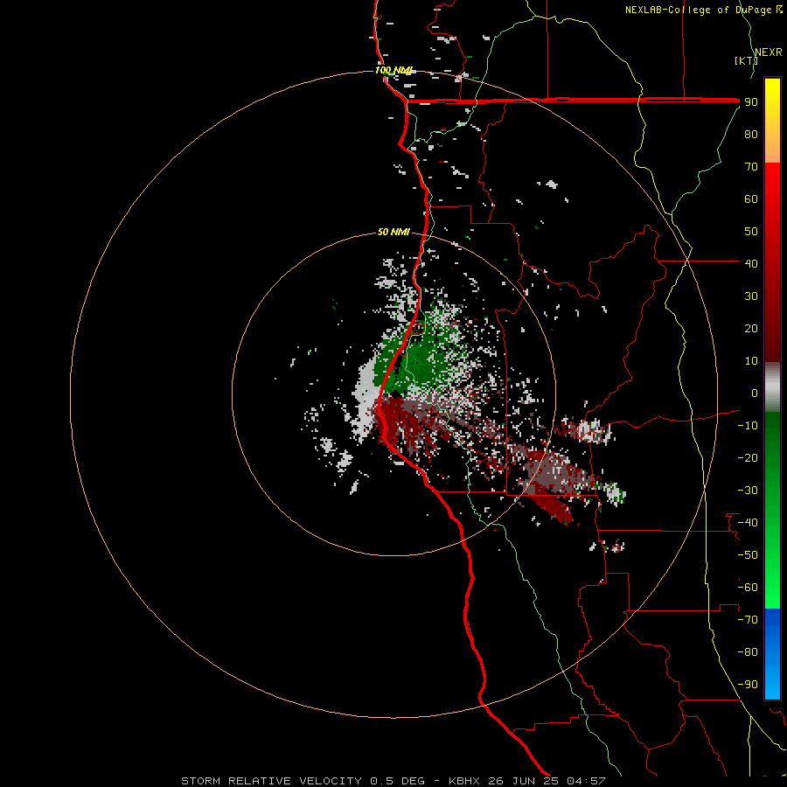Image resolution: width=787 pixels, height=787 pixels.
Task: Click the "KBHX" station identifier in the caption
Action: [x=464, y=781]
